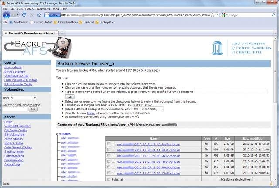The image size is (279, 188).
Task: Tick checkbox for backup 914 file
Action: [109, 173]
